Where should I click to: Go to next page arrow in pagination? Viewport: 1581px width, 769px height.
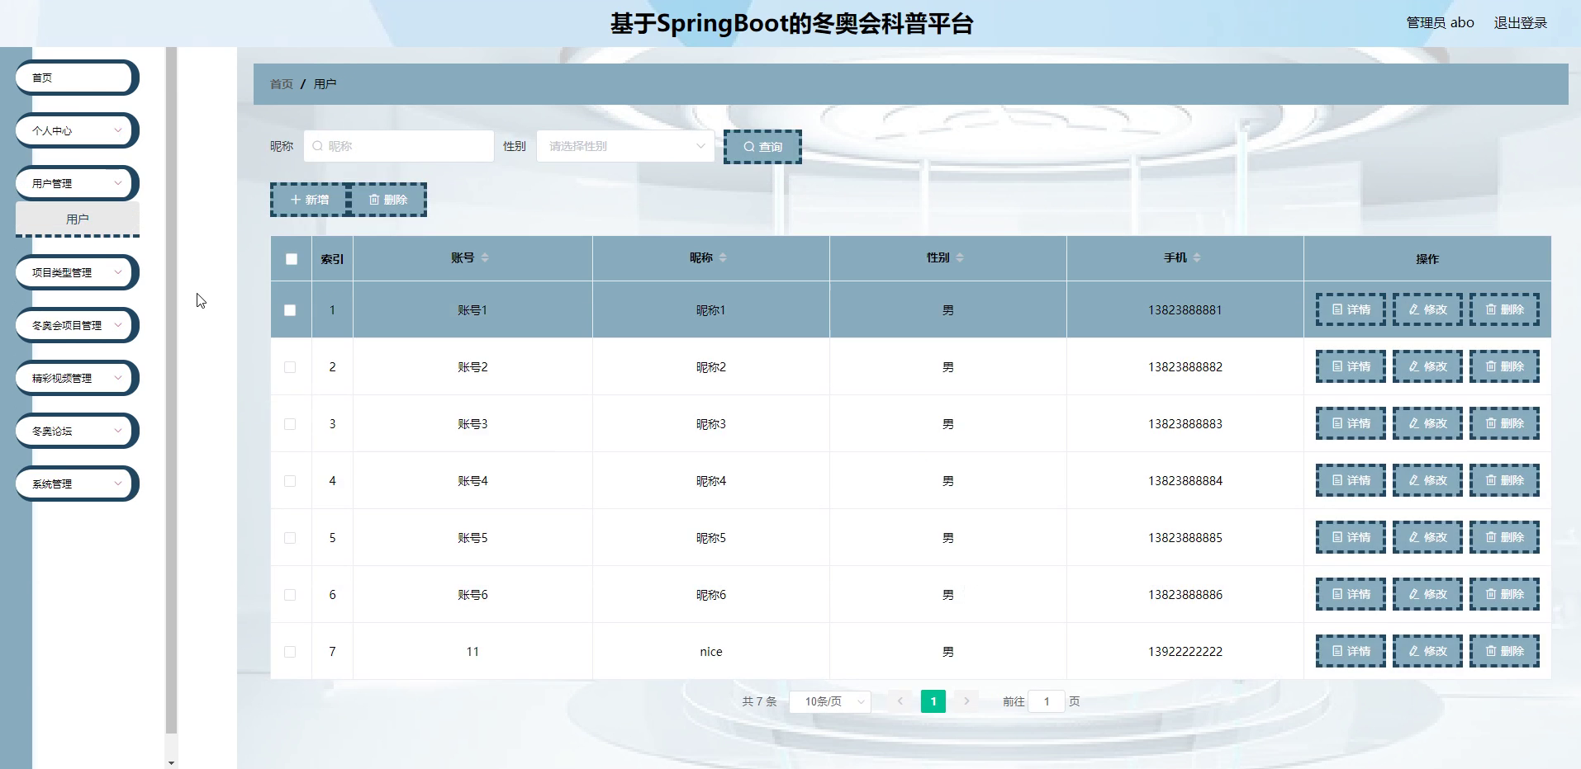[x=966, y=701]
